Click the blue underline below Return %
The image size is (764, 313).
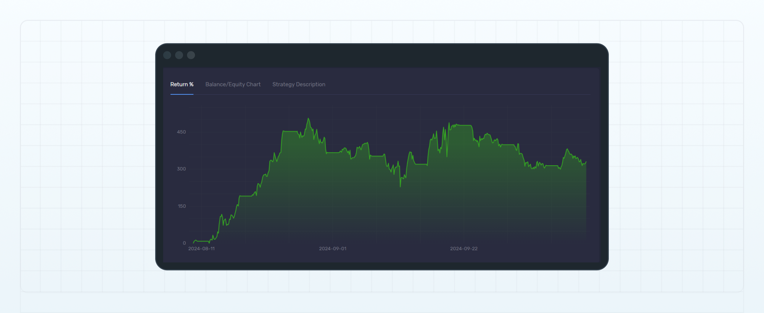point(181,94)
